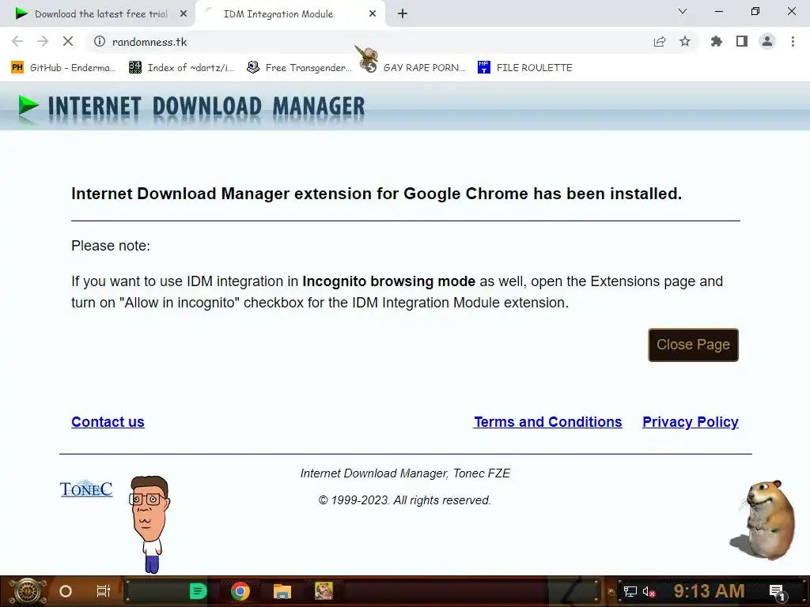Click the Index of ~dartz bookmark favicon

[135, 67]
